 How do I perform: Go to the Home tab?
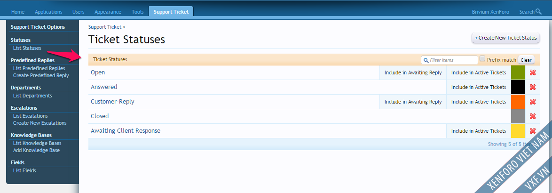point(18,12)
